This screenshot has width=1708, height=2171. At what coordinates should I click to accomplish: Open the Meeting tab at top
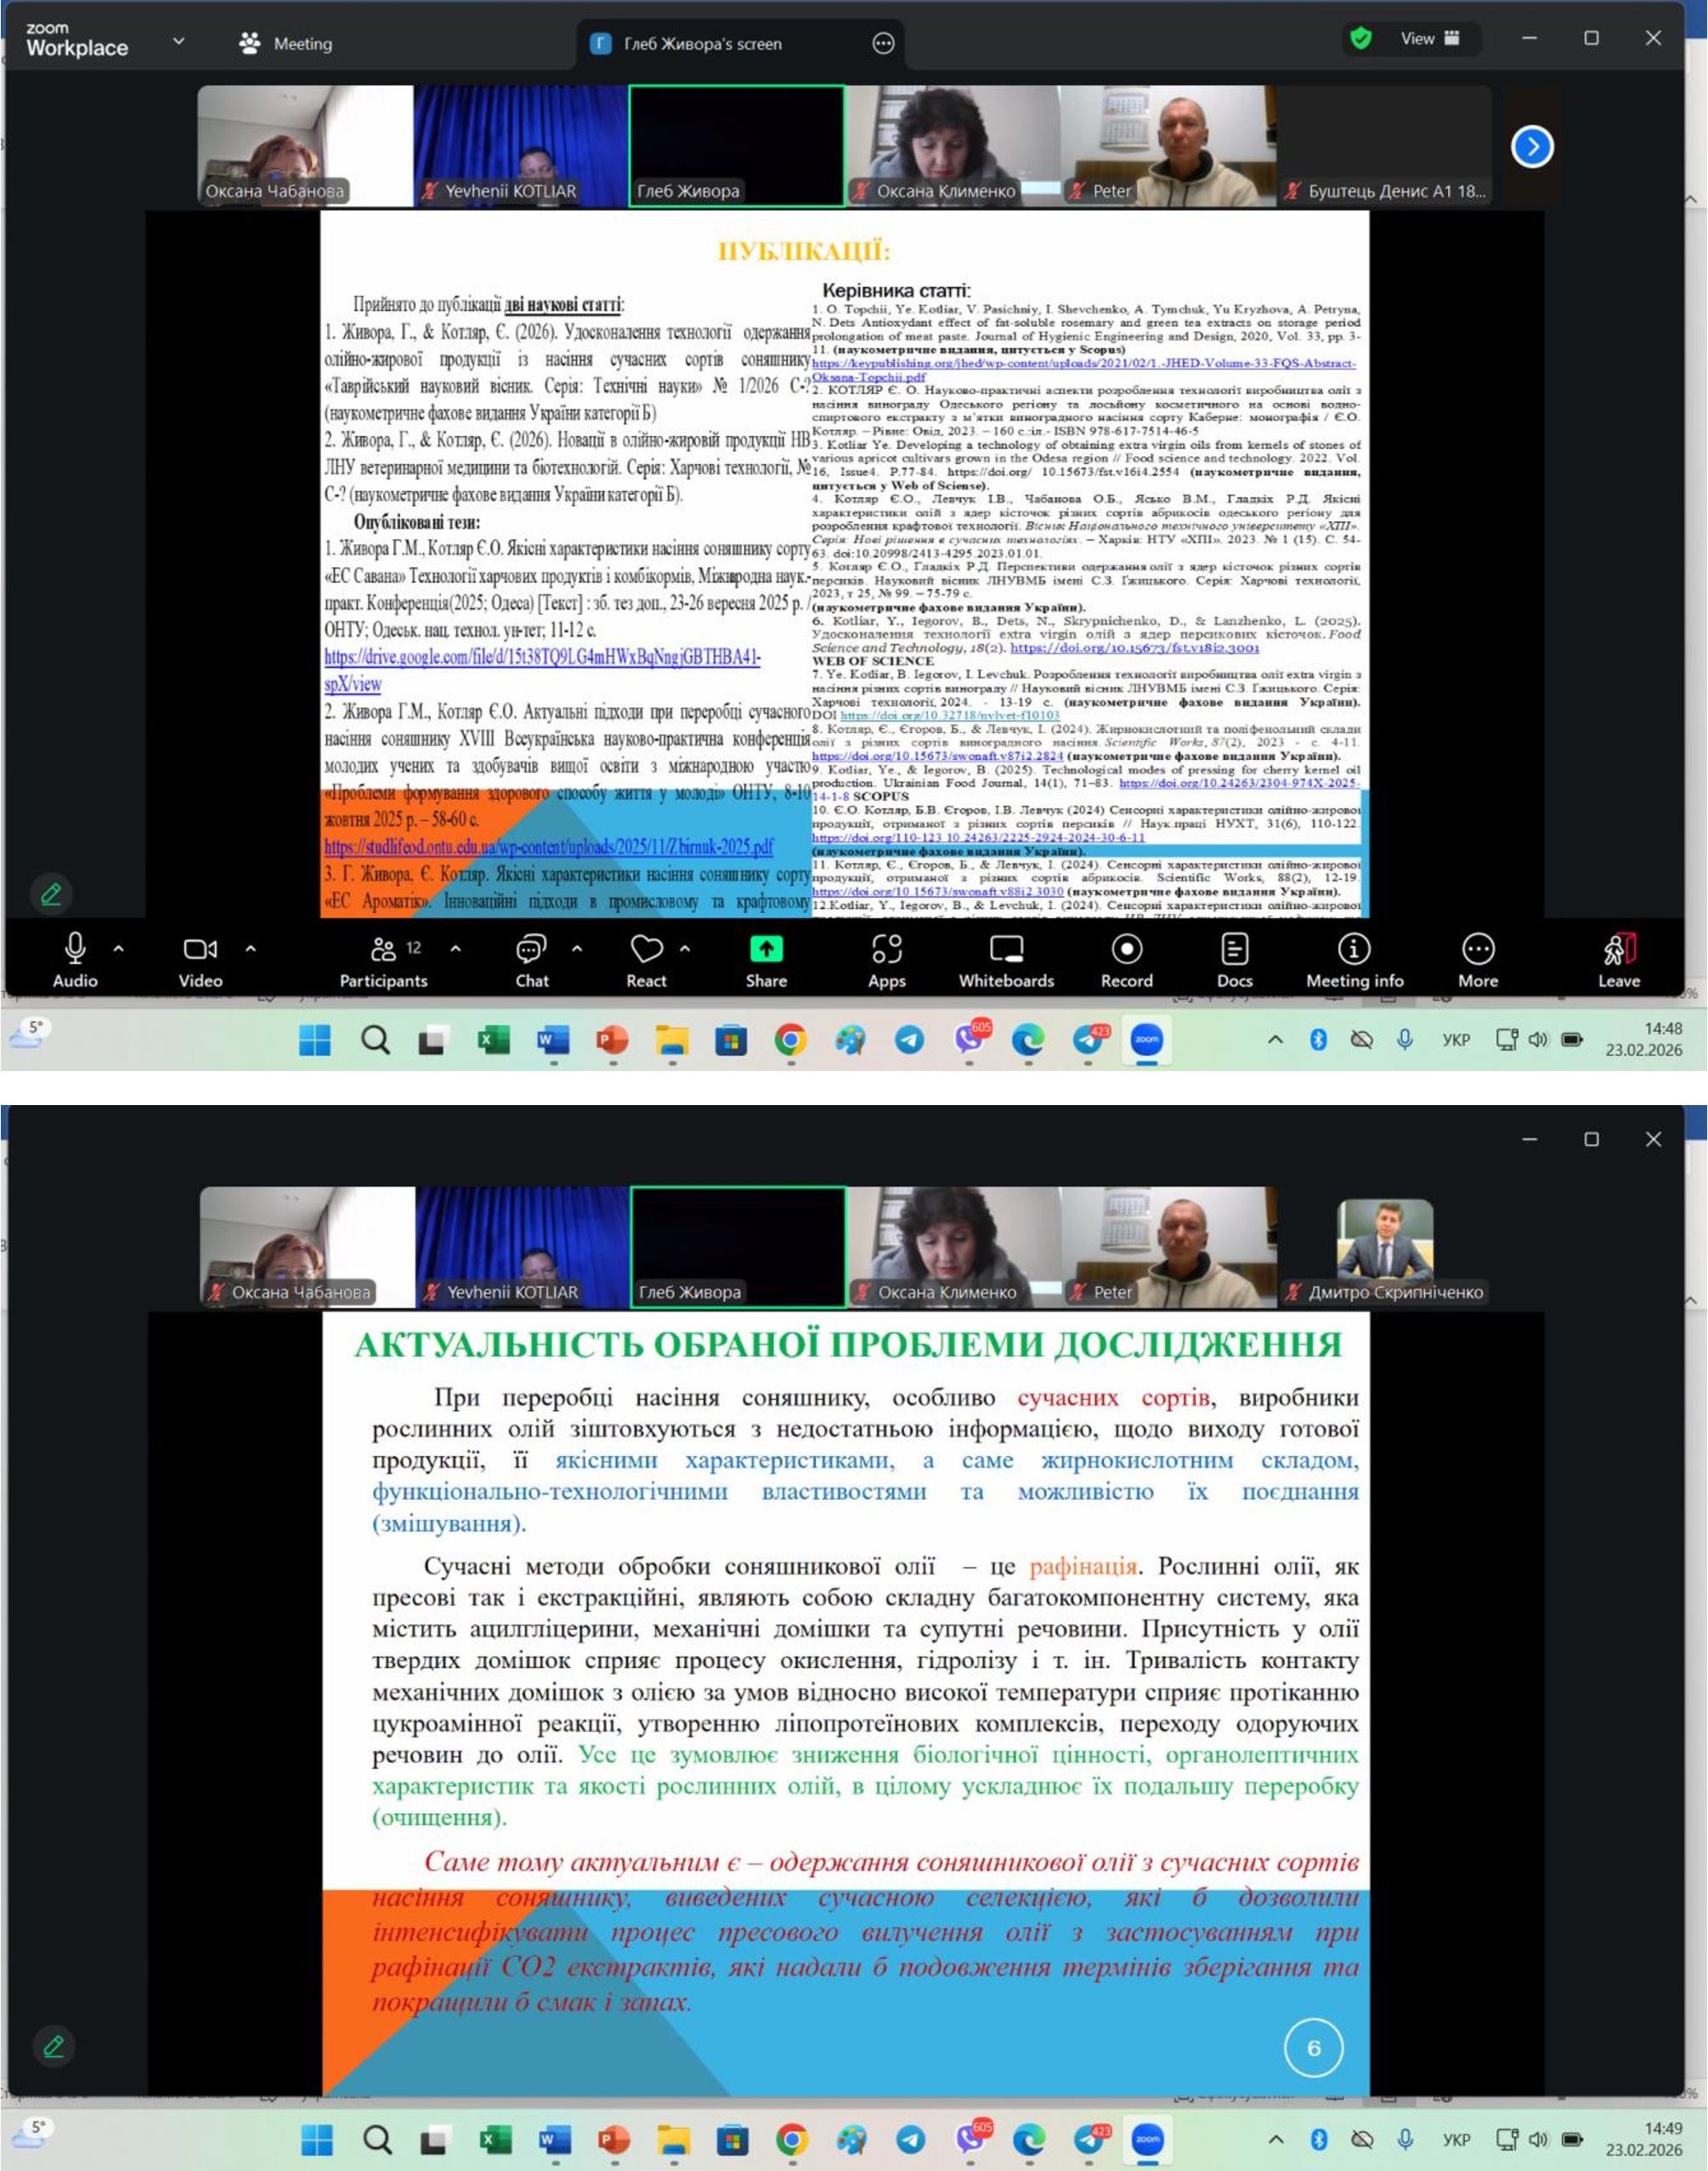[x=287, y=44]
